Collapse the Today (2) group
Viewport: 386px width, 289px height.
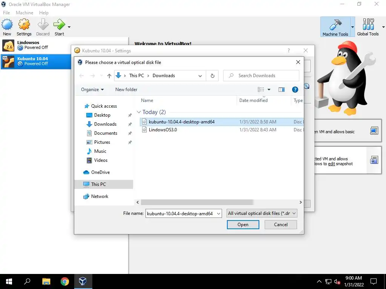(x=139, y=112)
